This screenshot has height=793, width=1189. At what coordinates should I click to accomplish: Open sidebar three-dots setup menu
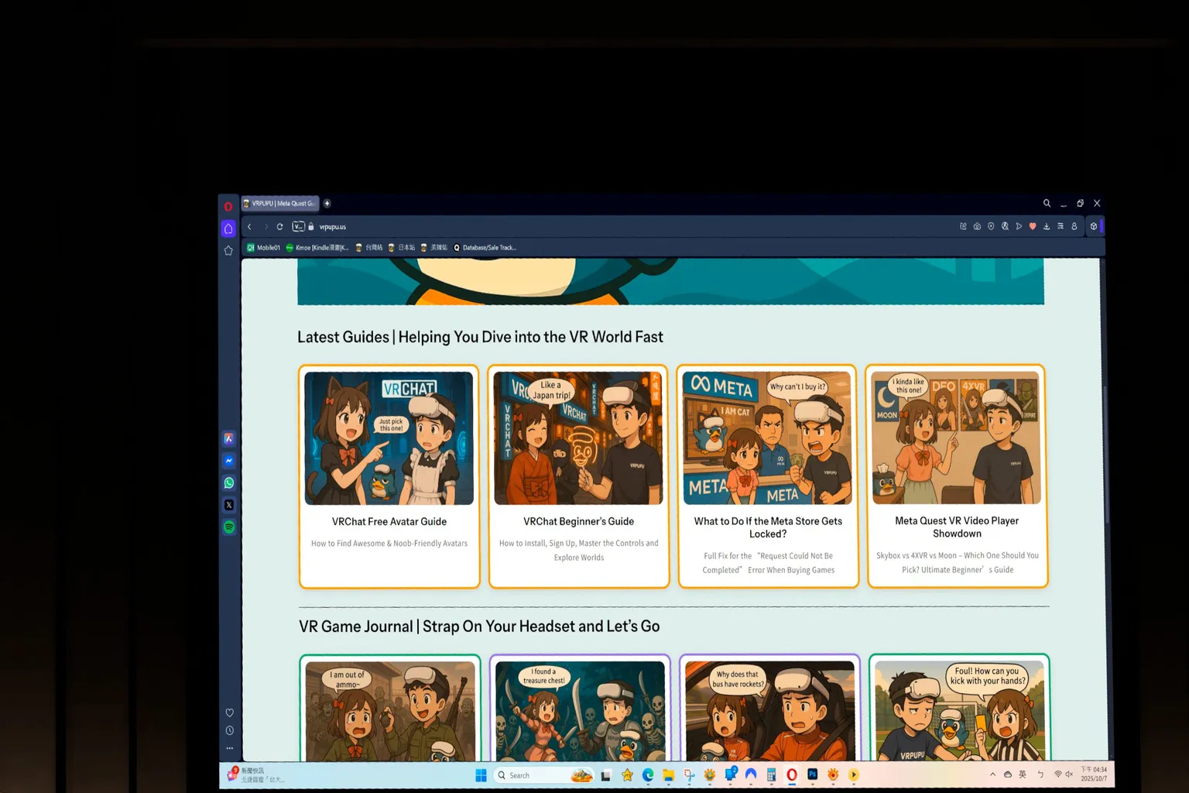coord(229,748)
